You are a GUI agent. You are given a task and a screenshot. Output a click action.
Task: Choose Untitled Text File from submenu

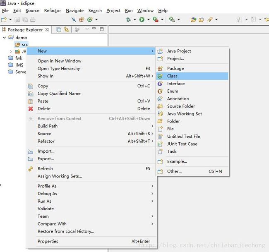click(x=192, y=137)
